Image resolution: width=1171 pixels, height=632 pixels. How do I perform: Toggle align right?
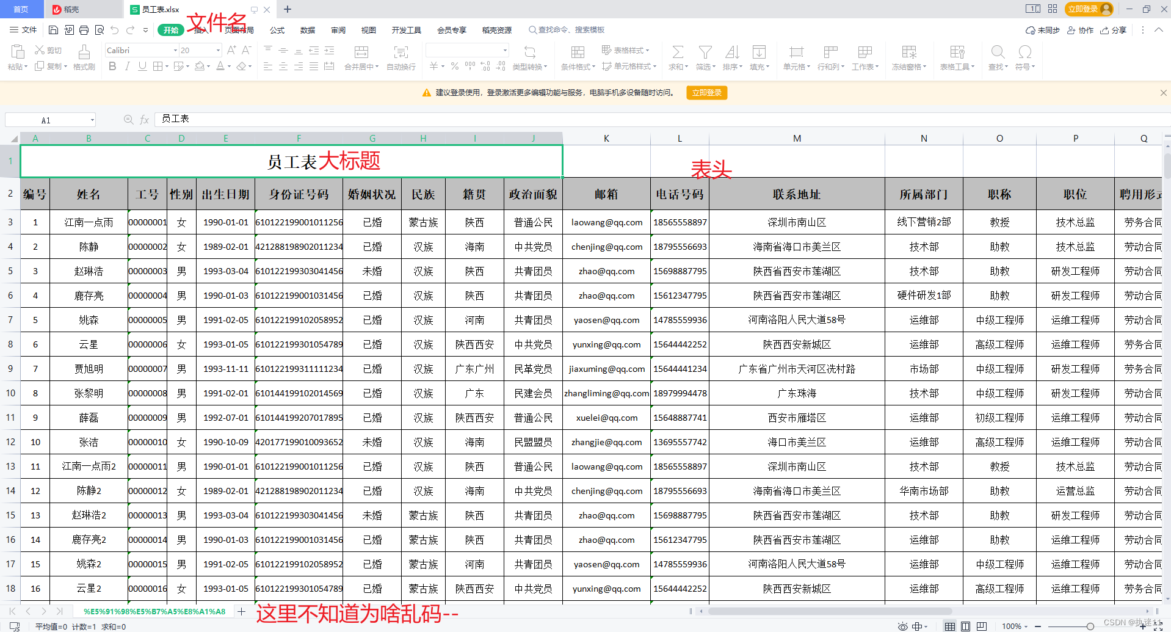pos(299,66)
